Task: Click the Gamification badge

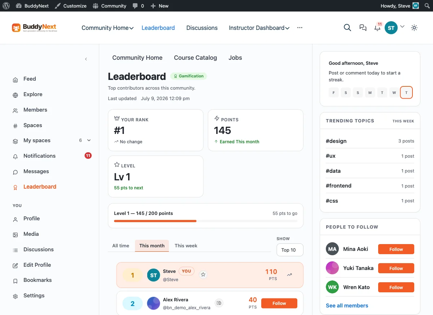Action: click(188, 76)
